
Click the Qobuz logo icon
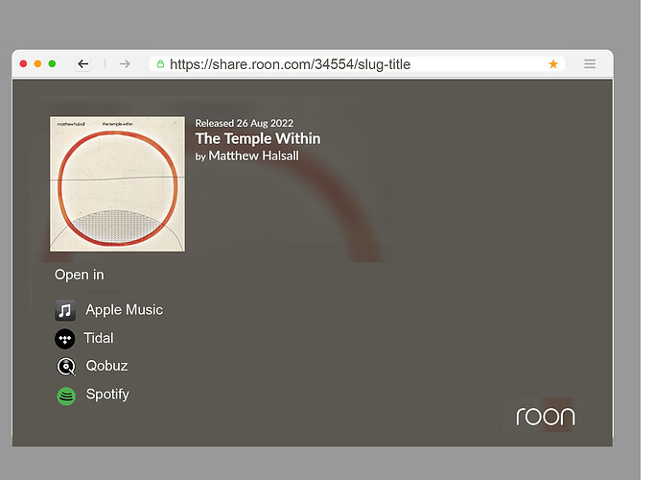(x=66, y=367)
